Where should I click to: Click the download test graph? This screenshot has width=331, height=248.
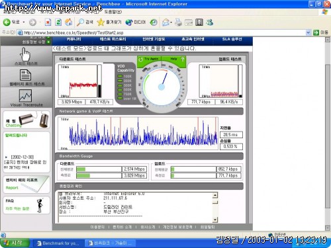point(77,81)
